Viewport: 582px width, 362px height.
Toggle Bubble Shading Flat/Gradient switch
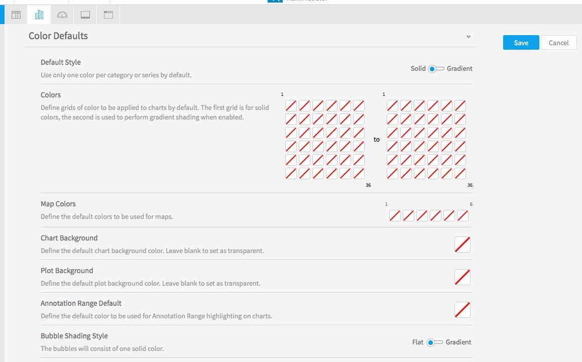click(x=435, y=342)
